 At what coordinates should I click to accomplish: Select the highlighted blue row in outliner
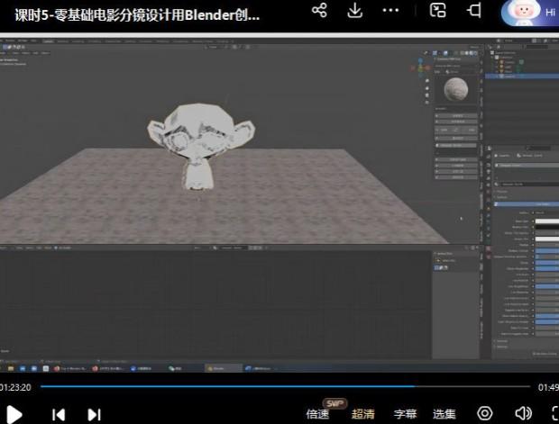coord(523,77)
